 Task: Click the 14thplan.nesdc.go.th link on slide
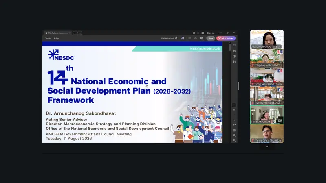tap(205, 48)
